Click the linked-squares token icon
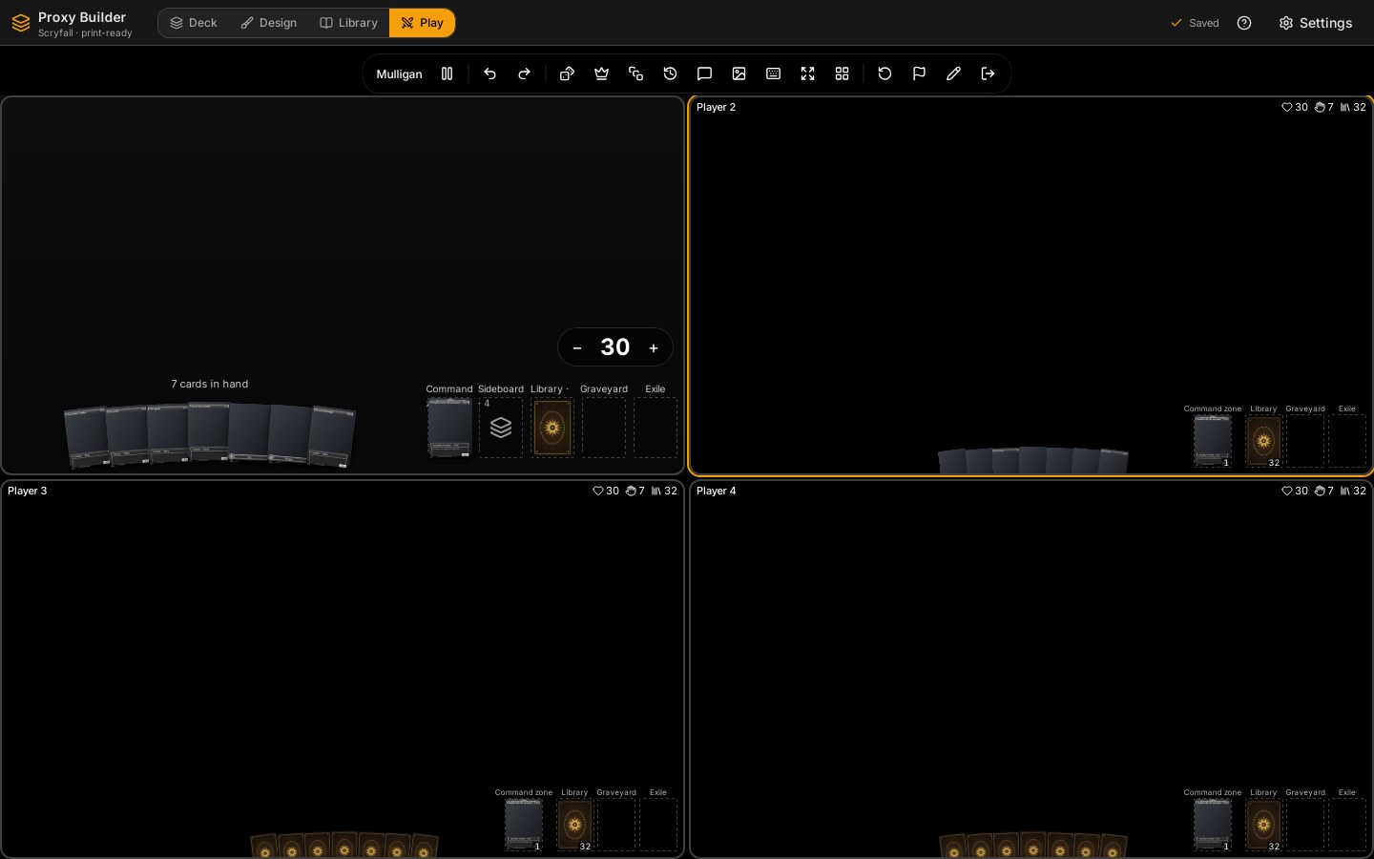Image resolution: width=1374 pixels, height=859 pixels. coord(636,73)
